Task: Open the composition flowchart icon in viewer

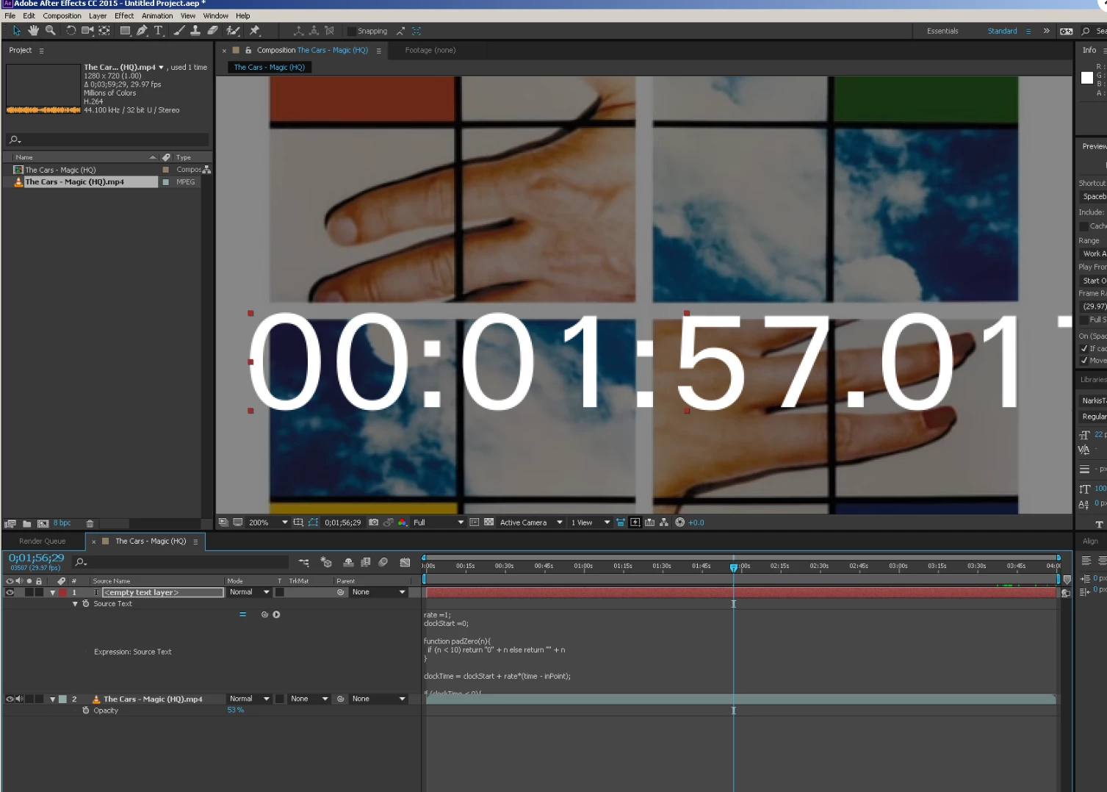Action: coord(664,522)
